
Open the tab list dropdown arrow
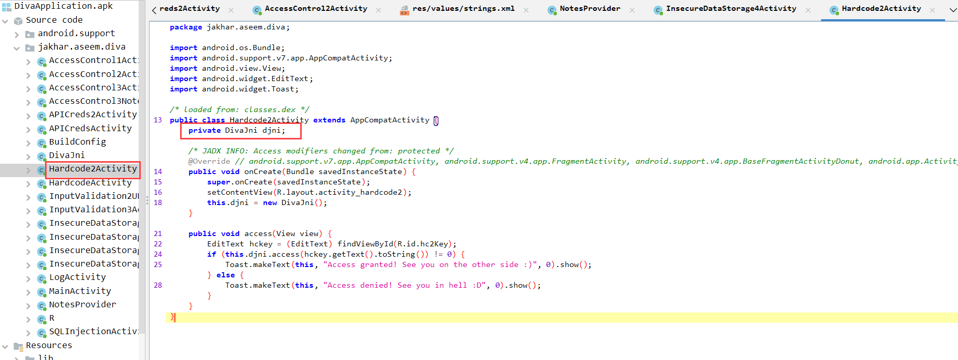tap(952, 10)
